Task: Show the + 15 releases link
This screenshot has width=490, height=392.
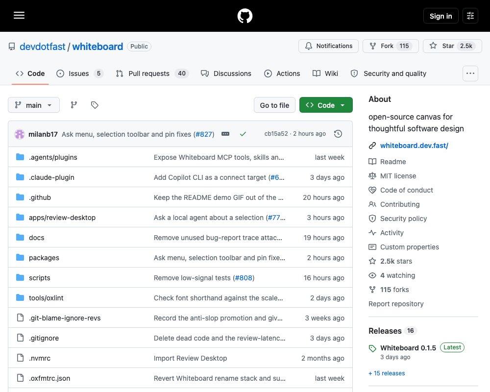Action: click(x=387, y=373)
